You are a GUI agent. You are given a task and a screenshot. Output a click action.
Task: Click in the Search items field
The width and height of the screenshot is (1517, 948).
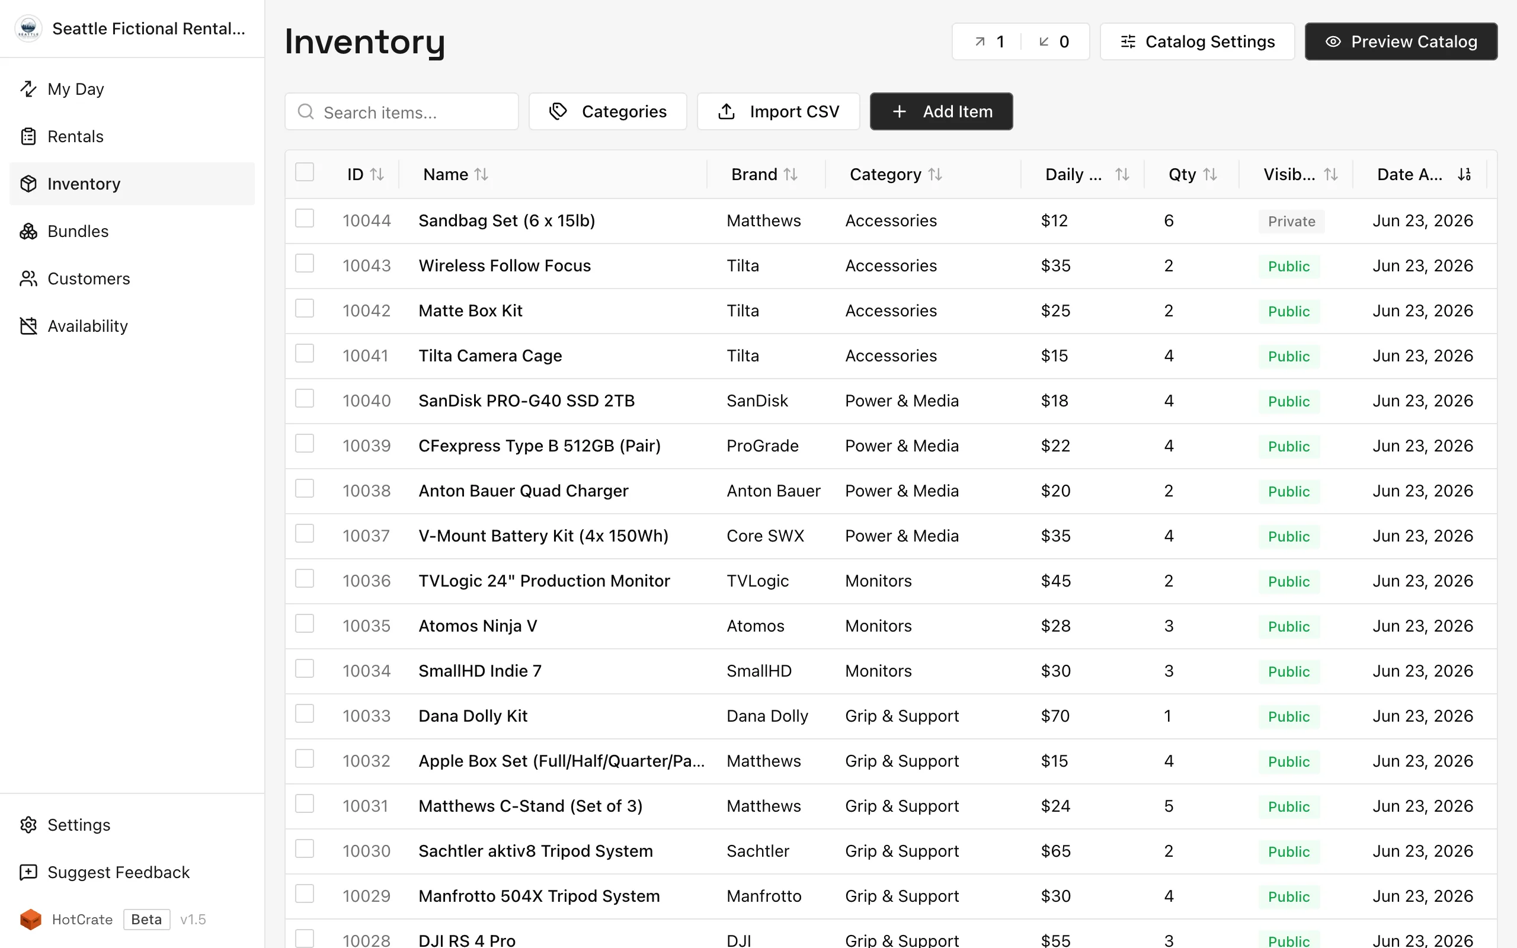pos(402,111)
